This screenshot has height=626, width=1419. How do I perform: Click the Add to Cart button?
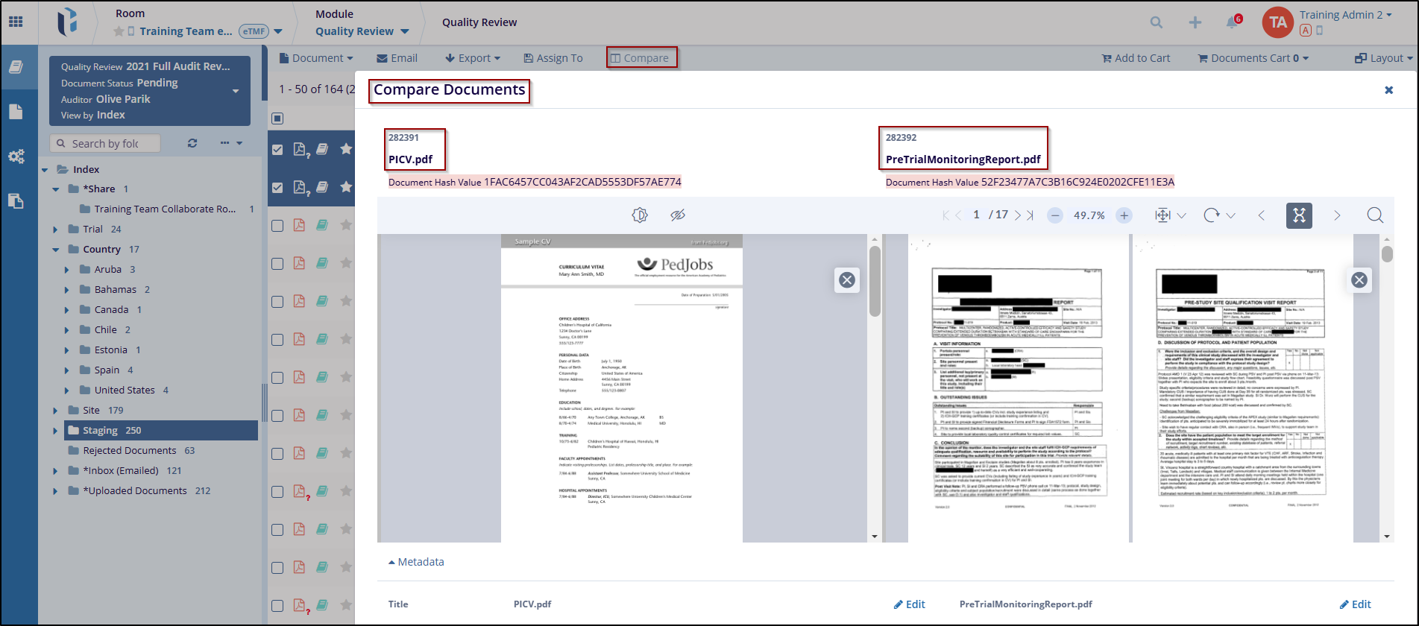point(1136,58)
